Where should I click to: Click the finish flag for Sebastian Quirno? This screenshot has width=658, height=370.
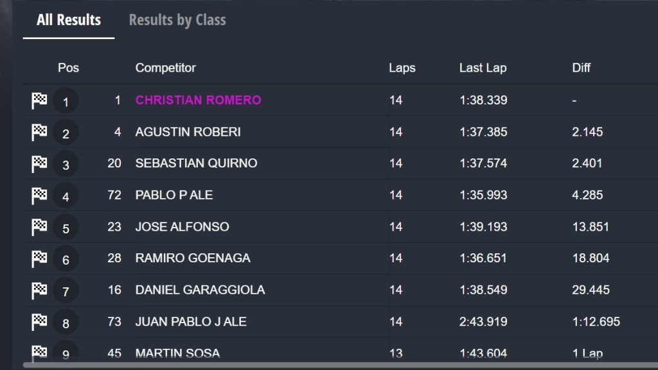(x=39, y=164)
